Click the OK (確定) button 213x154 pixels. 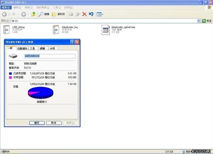pyautogui.click(x=37, y=123)
